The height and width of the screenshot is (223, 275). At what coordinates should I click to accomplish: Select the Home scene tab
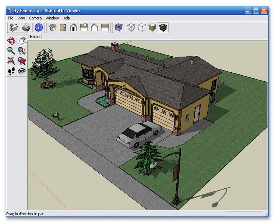coord(35,37)
